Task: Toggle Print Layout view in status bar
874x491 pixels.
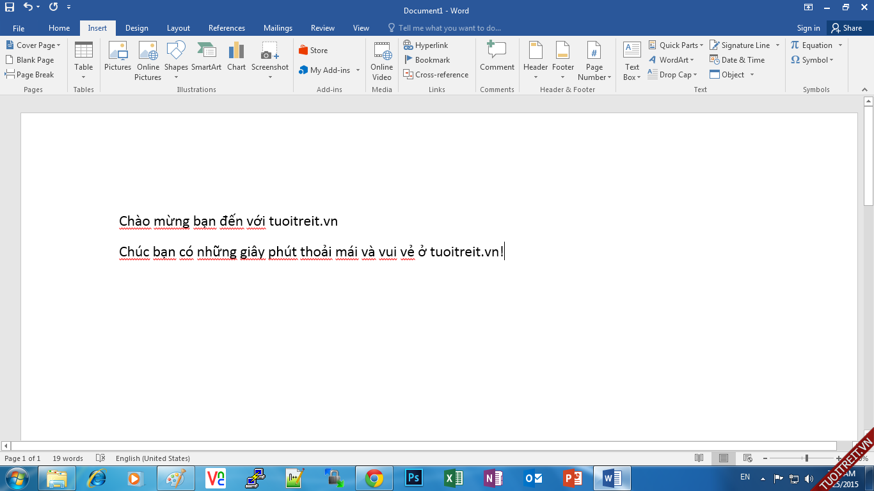Action: tap(723, 458)
